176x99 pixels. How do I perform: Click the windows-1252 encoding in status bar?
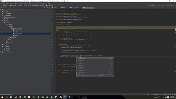point(157,94)
